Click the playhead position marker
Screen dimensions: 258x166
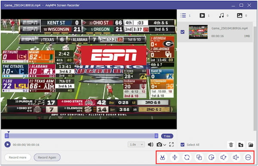9,132
